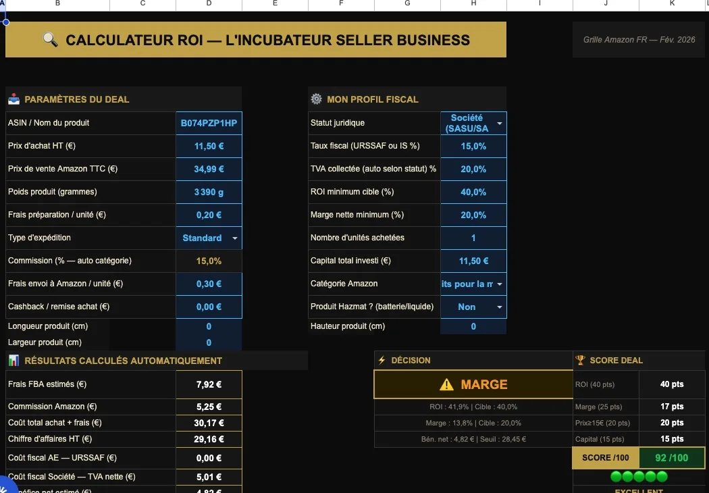Select the Longueur produit cell

(x=209, y=327)
